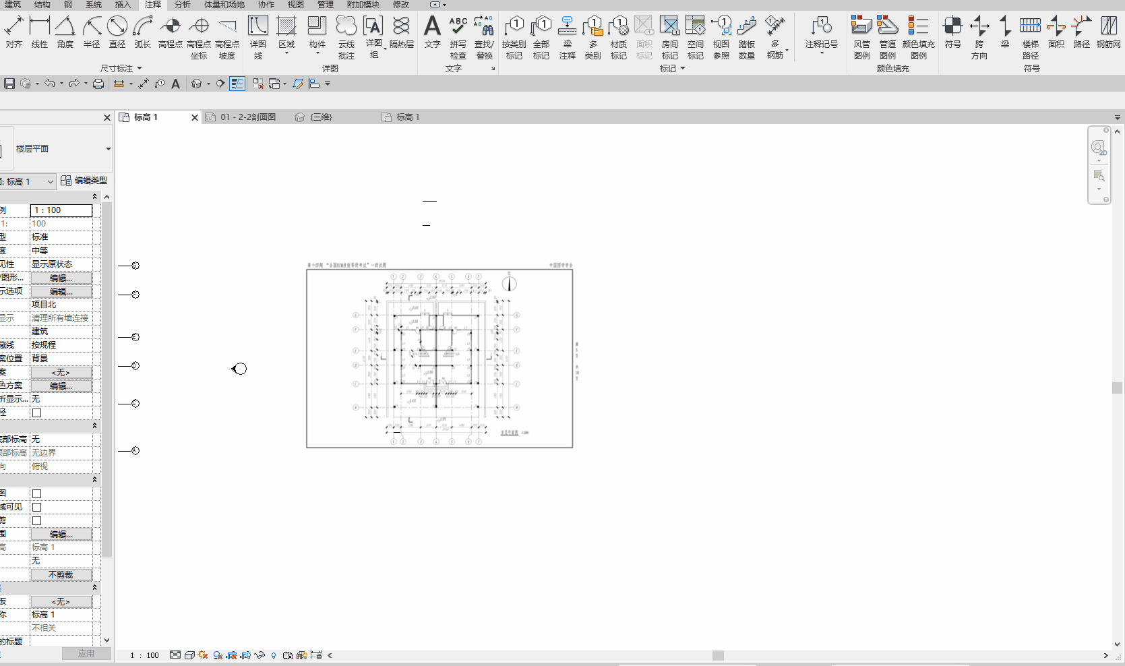Viewport: 1125px width, 666px height.
Task: Open the view tabs list dropdown arrow
Action: pyautogui.click(x=1117, y=117)
